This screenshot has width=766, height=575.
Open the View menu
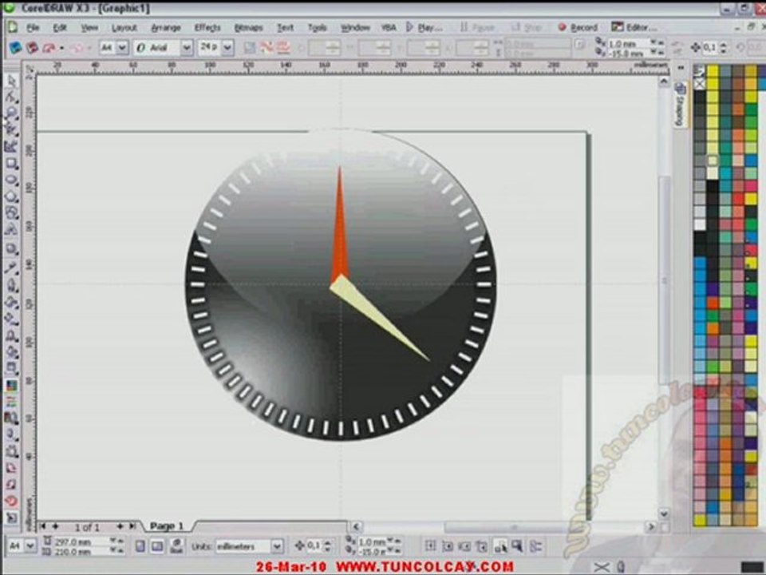(89, 27)
